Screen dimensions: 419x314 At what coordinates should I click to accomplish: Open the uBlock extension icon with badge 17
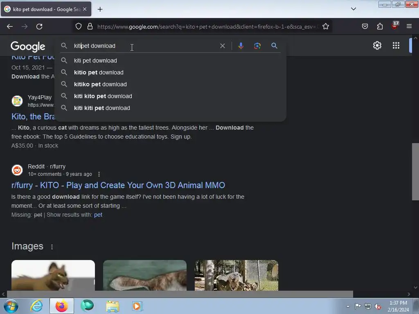tap(395, 26)
